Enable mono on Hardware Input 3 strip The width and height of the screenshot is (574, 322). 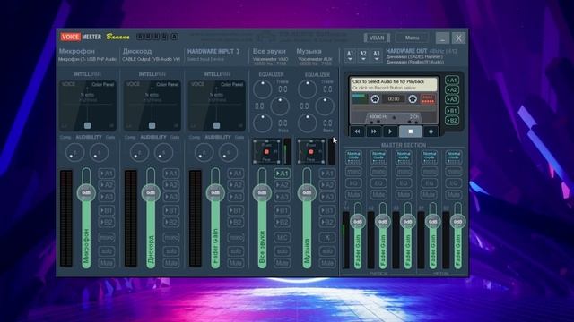coord(235,238)
